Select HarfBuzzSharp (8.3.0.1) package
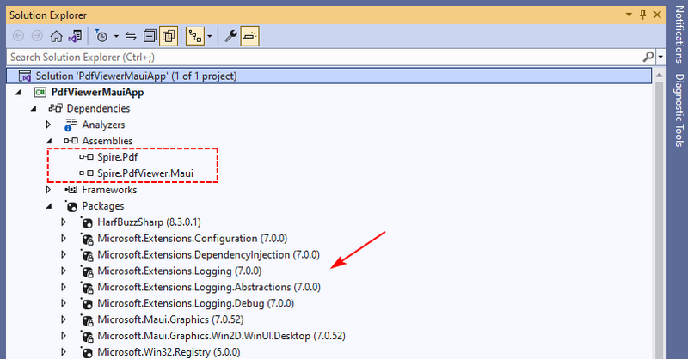Viewport: 688px width, 359px height. 149,222
